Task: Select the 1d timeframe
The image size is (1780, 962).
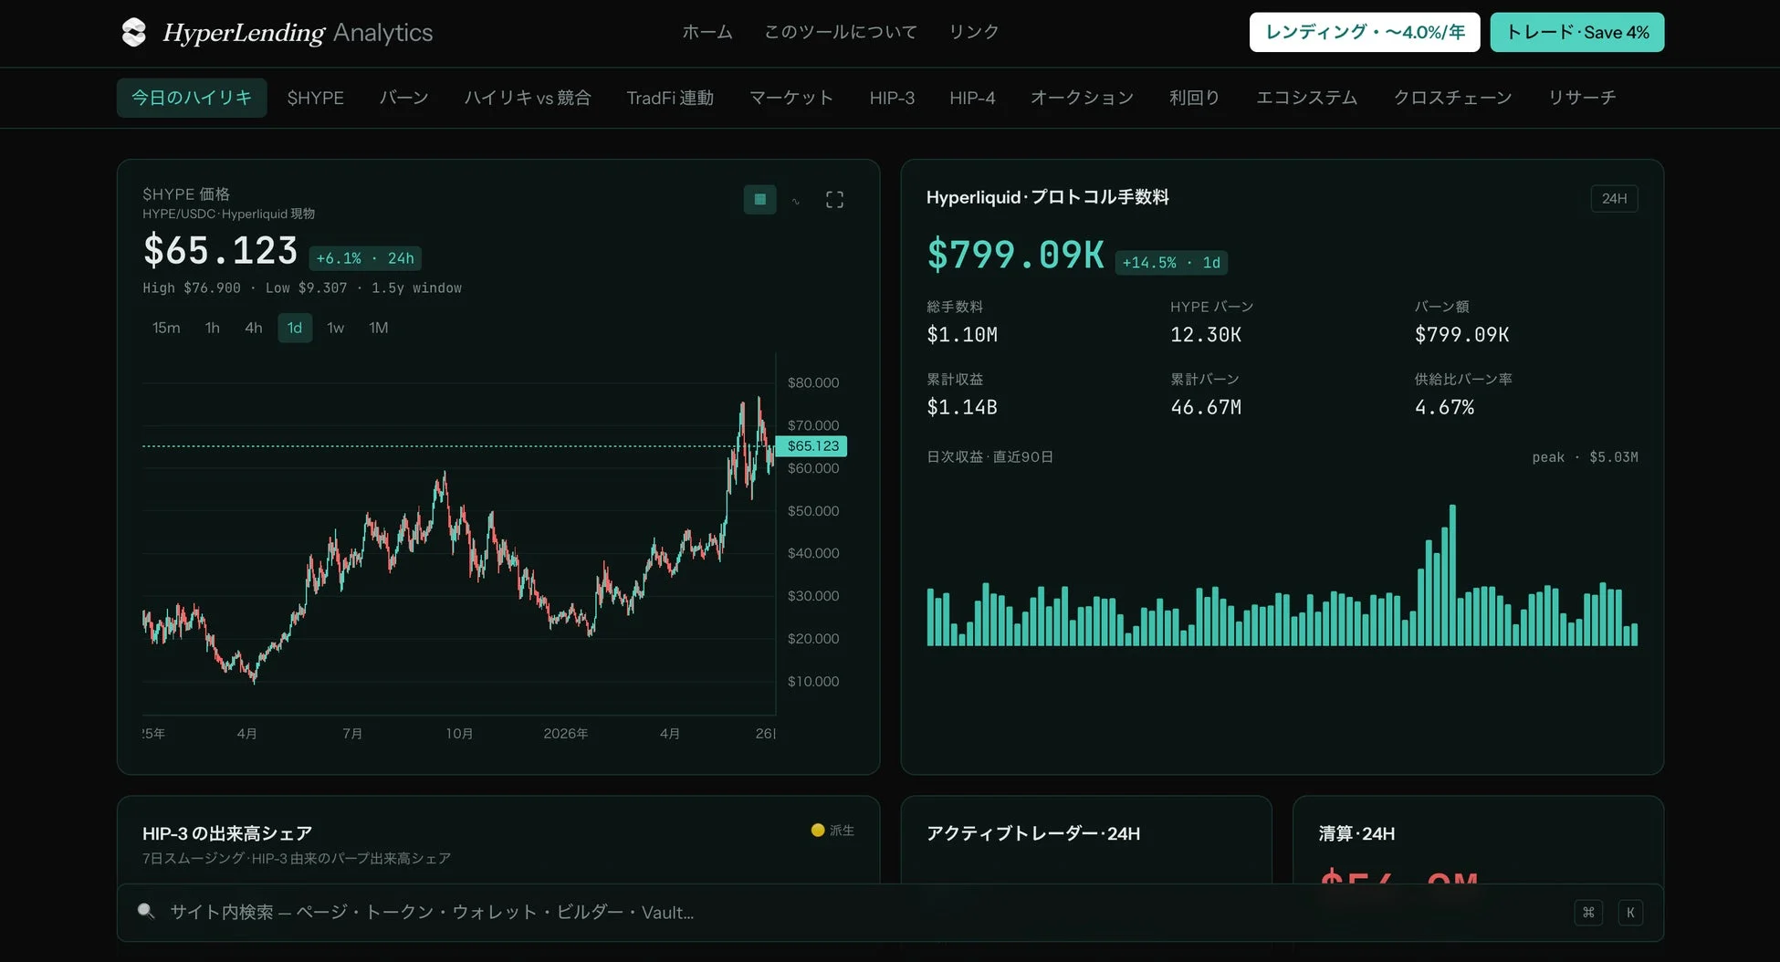Action: coord(295,328)
